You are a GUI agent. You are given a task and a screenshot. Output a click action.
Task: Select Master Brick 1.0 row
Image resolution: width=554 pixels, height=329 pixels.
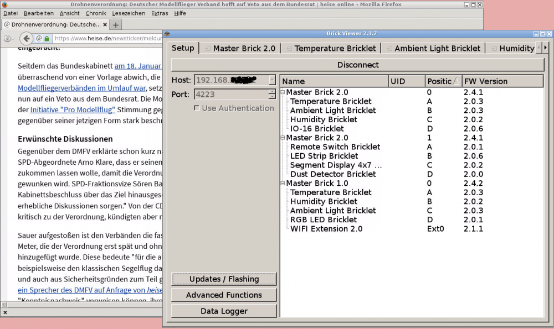coord(412,184)
